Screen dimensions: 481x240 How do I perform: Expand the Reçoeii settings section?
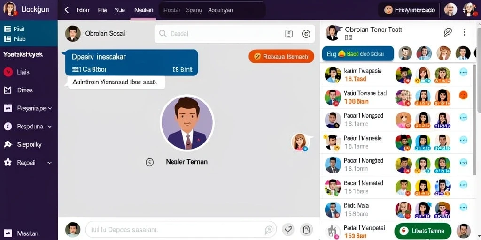pos(28,163)
